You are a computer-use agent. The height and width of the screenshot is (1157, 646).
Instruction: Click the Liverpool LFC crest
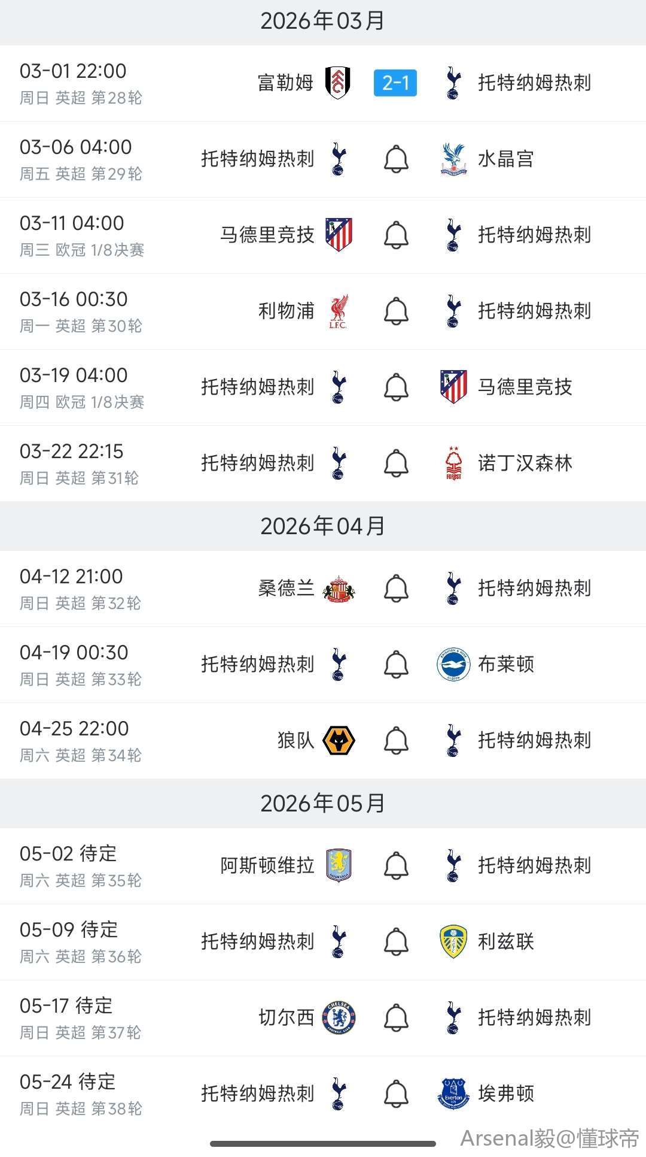(338, 311)
